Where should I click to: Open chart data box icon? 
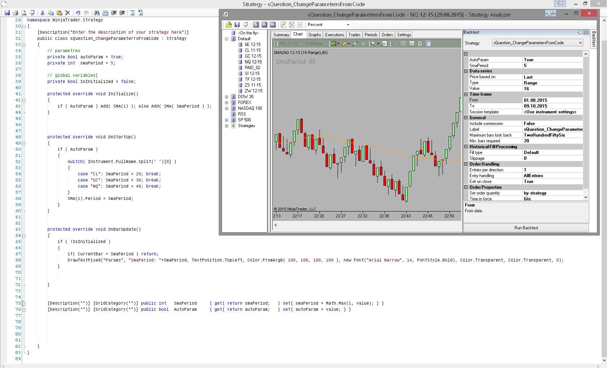tap(428, 43)
